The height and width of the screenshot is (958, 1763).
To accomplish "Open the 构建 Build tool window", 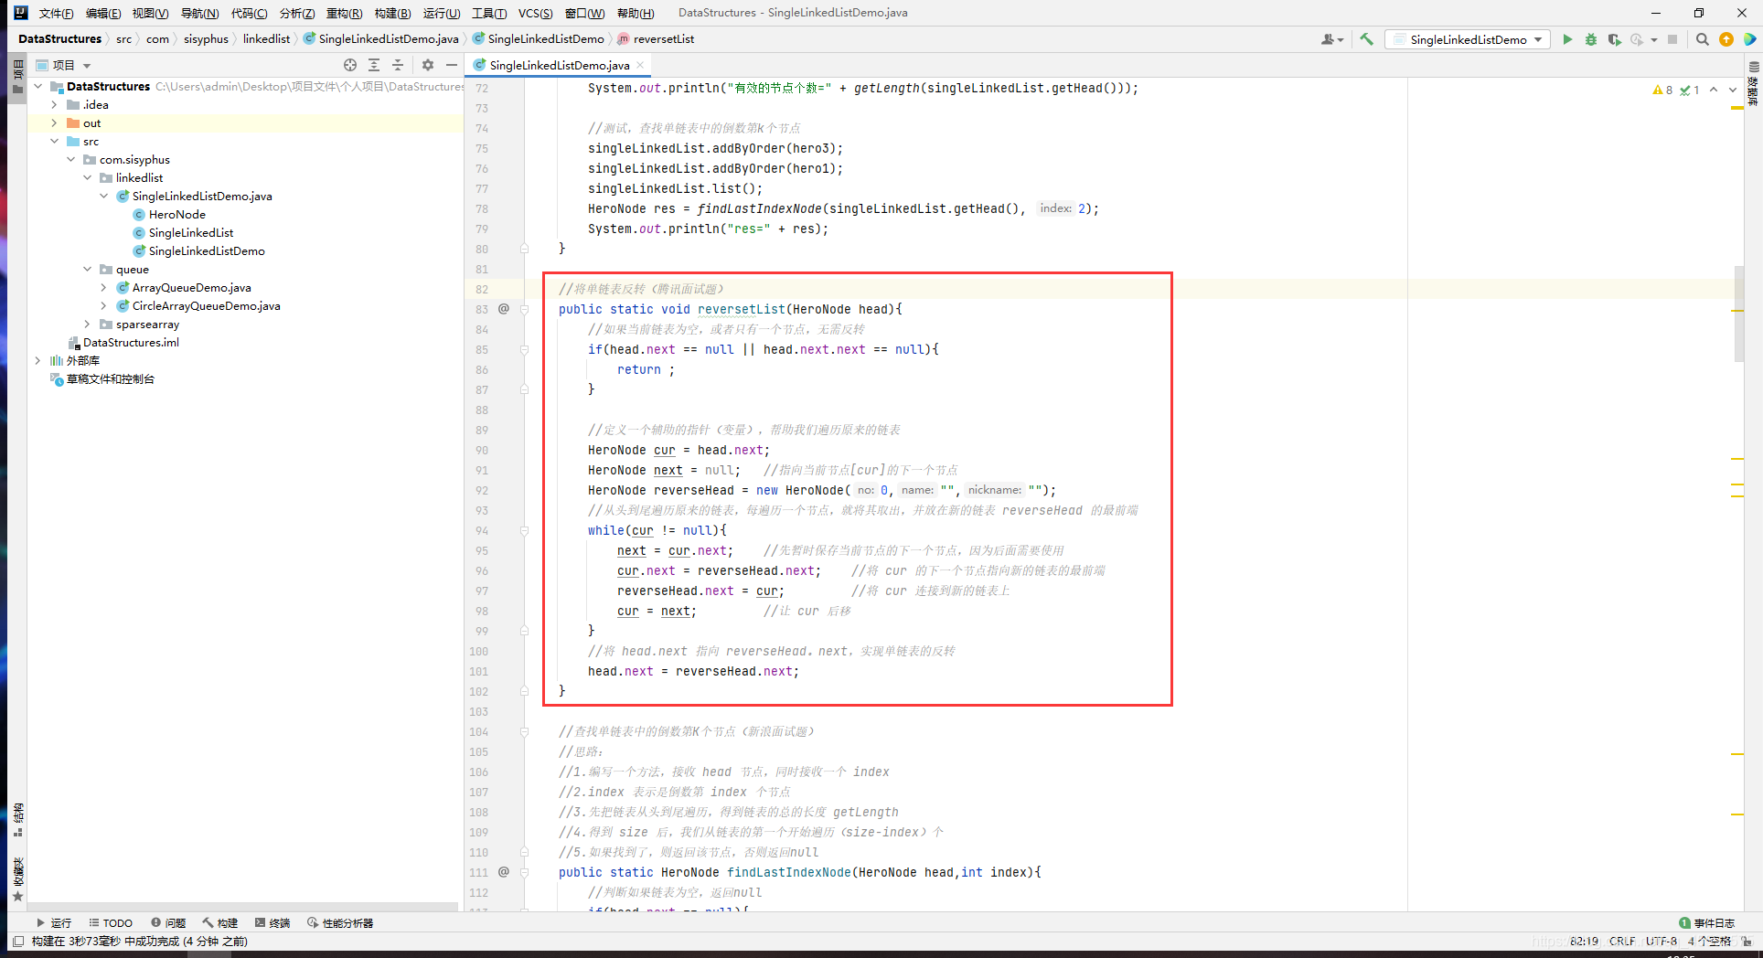I will 220,922.
